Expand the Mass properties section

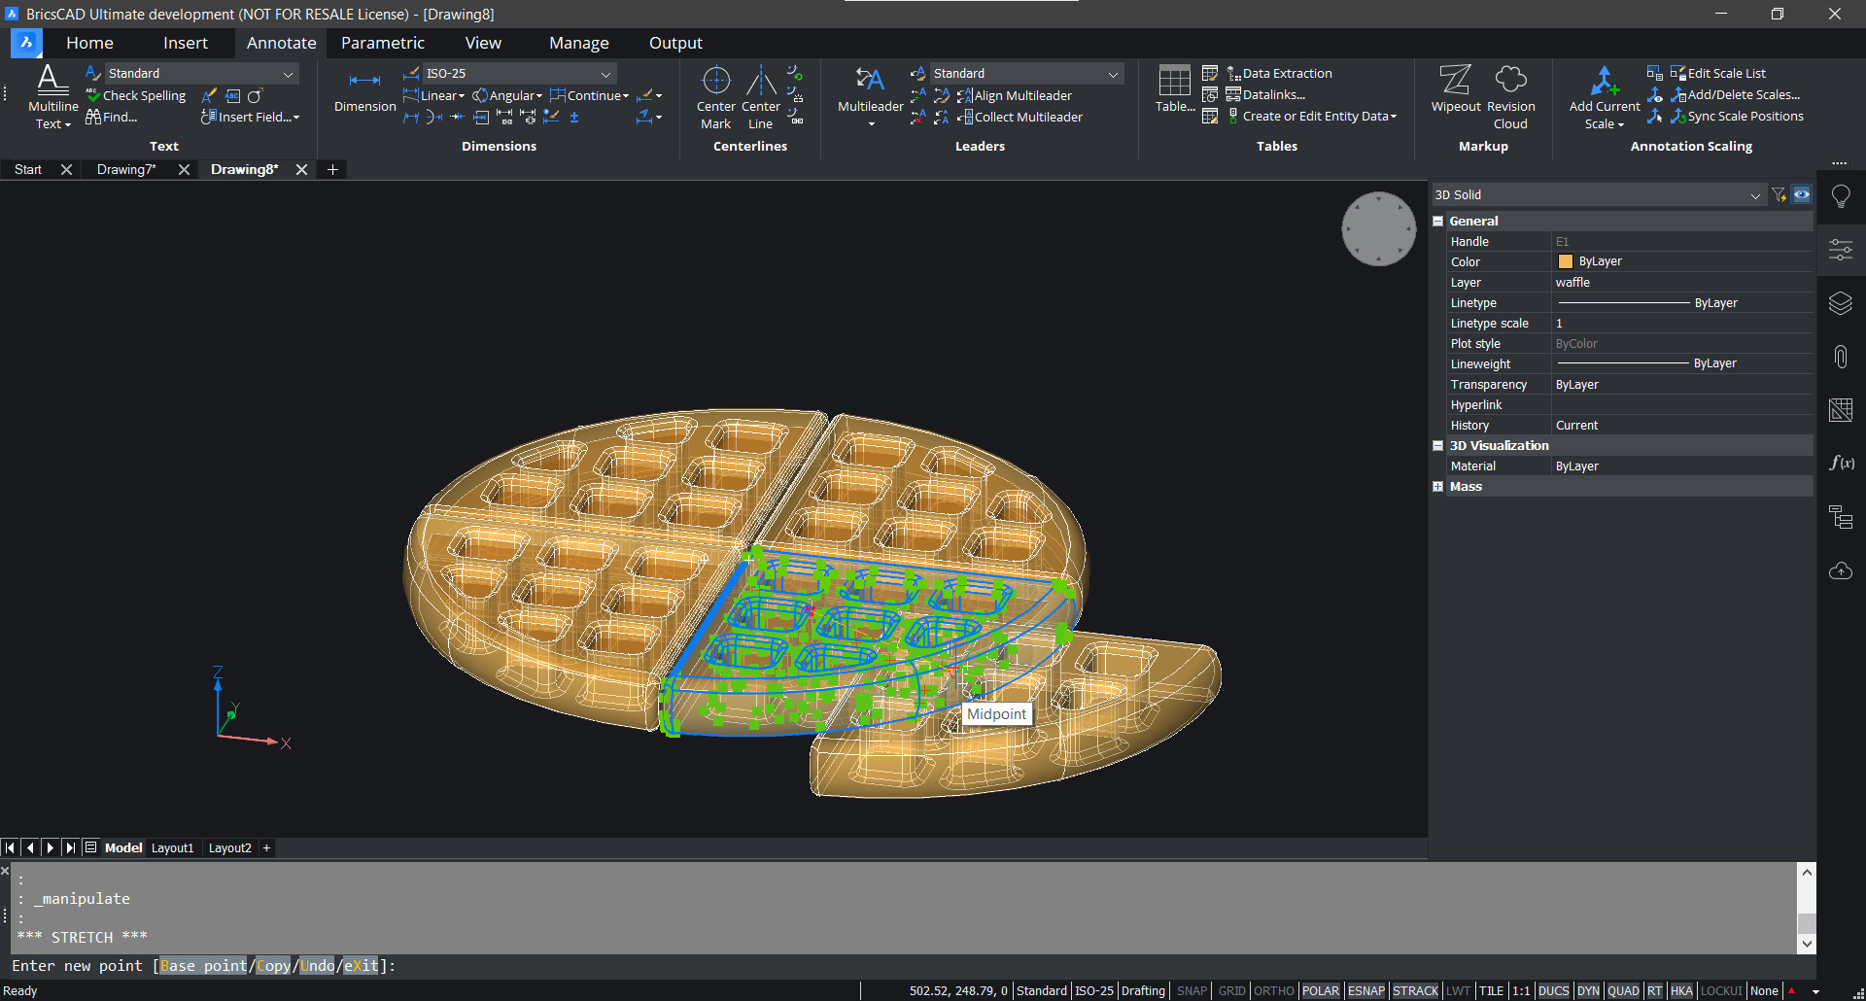(x=1438, y=486)
